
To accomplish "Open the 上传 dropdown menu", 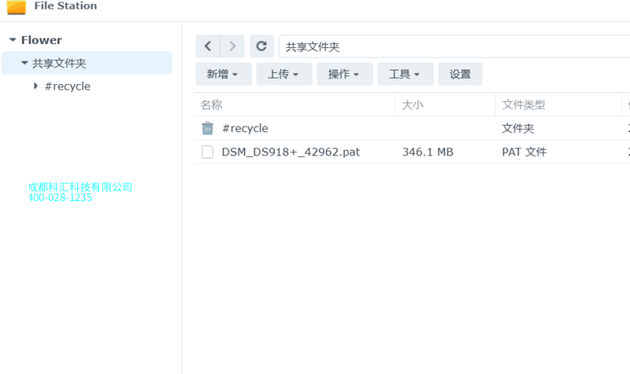I will [x=284, y=74].
